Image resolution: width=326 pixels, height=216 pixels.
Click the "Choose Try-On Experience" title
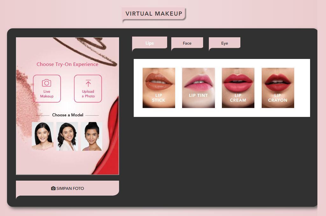67,64
